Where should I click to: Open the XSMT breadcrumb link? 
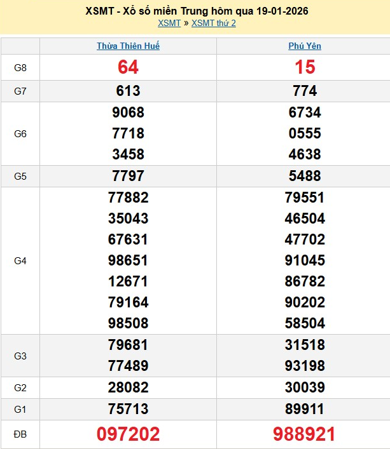169,23
